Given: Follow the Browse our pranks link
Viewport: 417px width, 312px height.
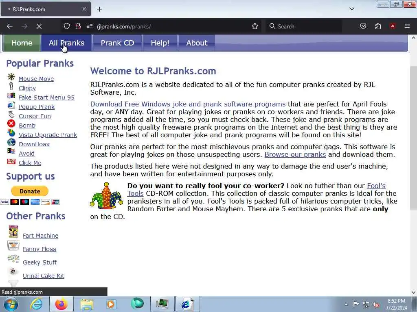Looking at the screenshot, I should 295,154.
